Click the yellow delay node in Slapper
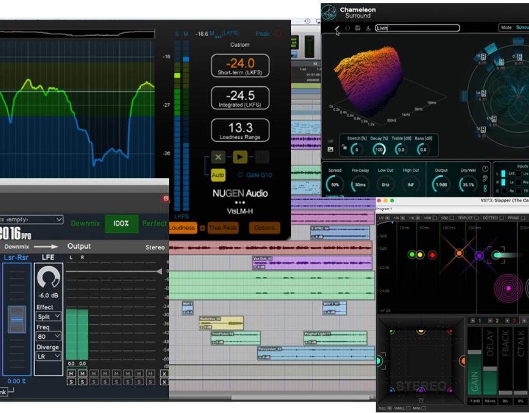Image resolution: width=529 pixels, height=413 pixels. pyautogui.click(x=420, y=255)
